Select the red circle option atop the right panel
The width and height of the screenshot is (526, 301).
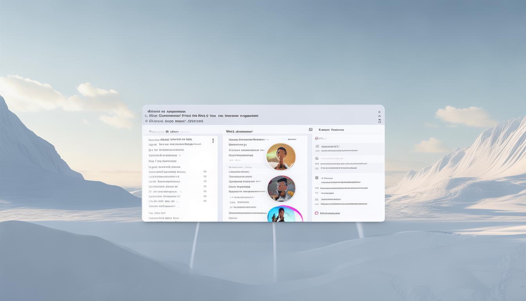[x=316, y=138]
